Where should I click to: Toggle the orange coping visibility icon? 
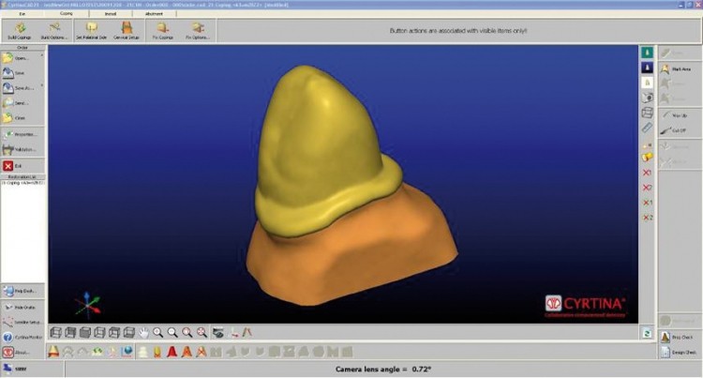click(187, 352)
